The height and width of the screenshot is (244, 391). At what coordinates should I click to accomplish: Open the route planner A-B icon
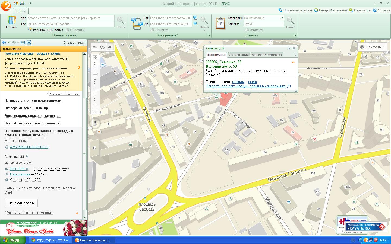point(137,23)
